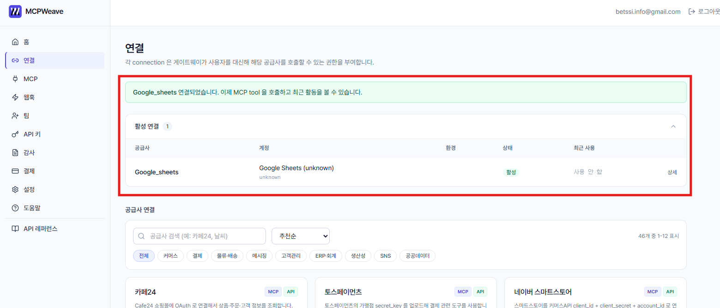The width and height of the screenshot is (720, 308).
Task: Click the book icon beside API 레퍼런스
Action: point(15,229)
